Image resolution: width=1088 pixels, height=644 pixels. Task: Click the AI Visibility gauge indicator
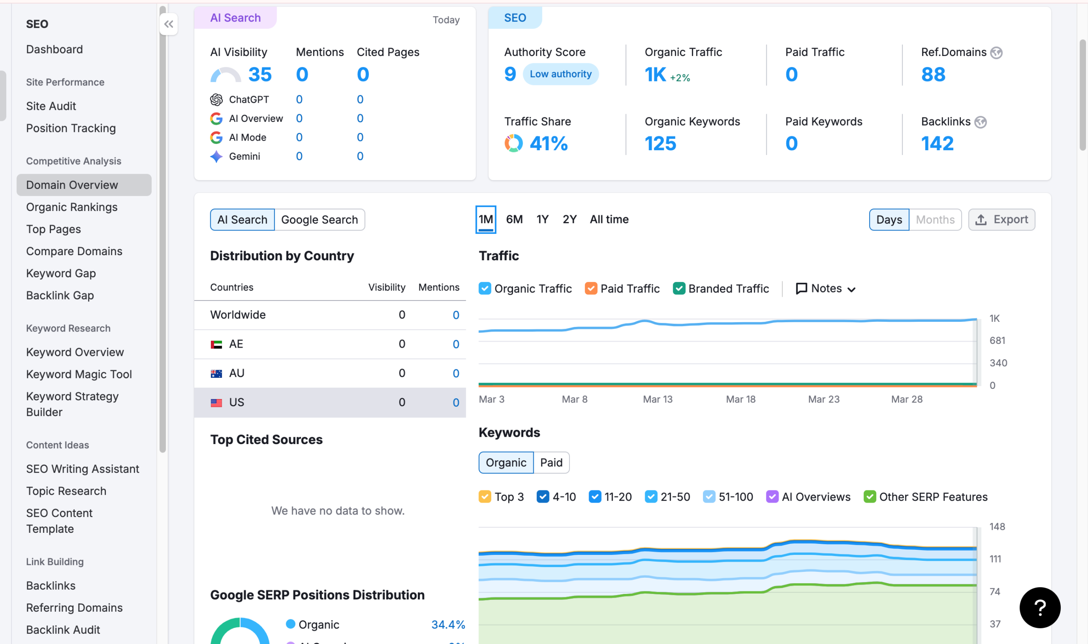click(x=225, y=75)
